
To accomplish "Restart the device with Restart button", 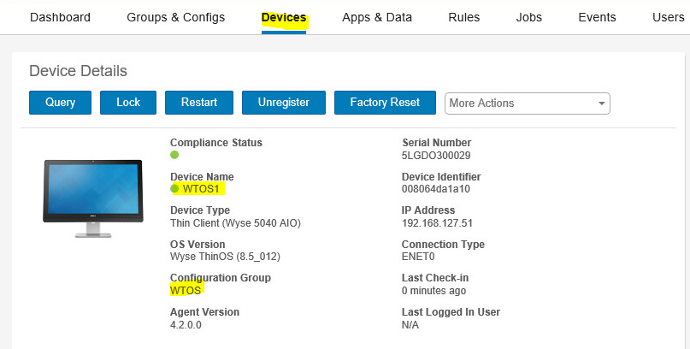I will pos(199,103).
